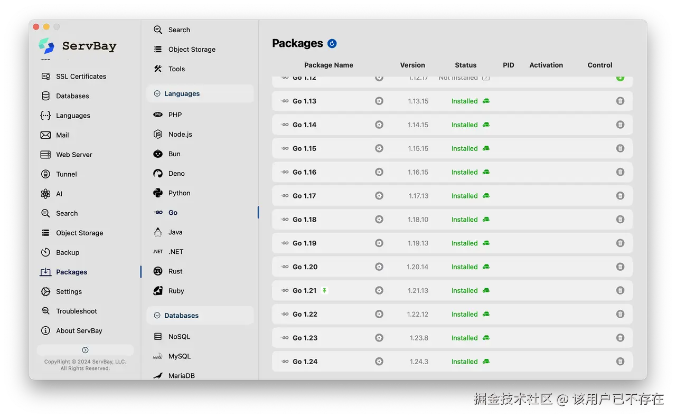Screen dimensions: 676x418
Task: Delete Go 1.22 with trash icon
Action: click(620, 314)
